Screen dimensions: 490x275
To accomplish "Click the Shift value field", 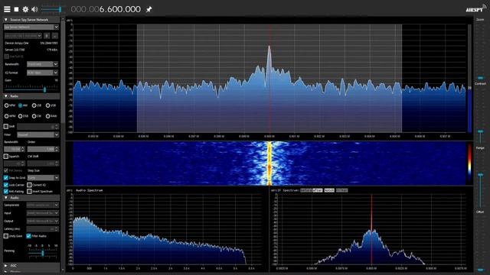I will click(x=38, y=127).
